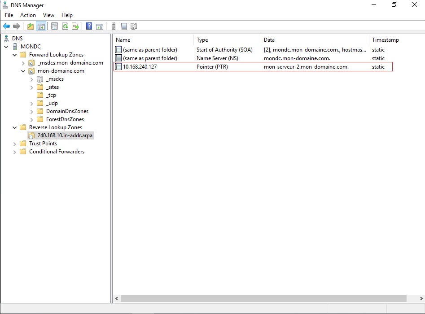Click the _msdcs.mon-domaine.com zone icon

pos(32,63)
